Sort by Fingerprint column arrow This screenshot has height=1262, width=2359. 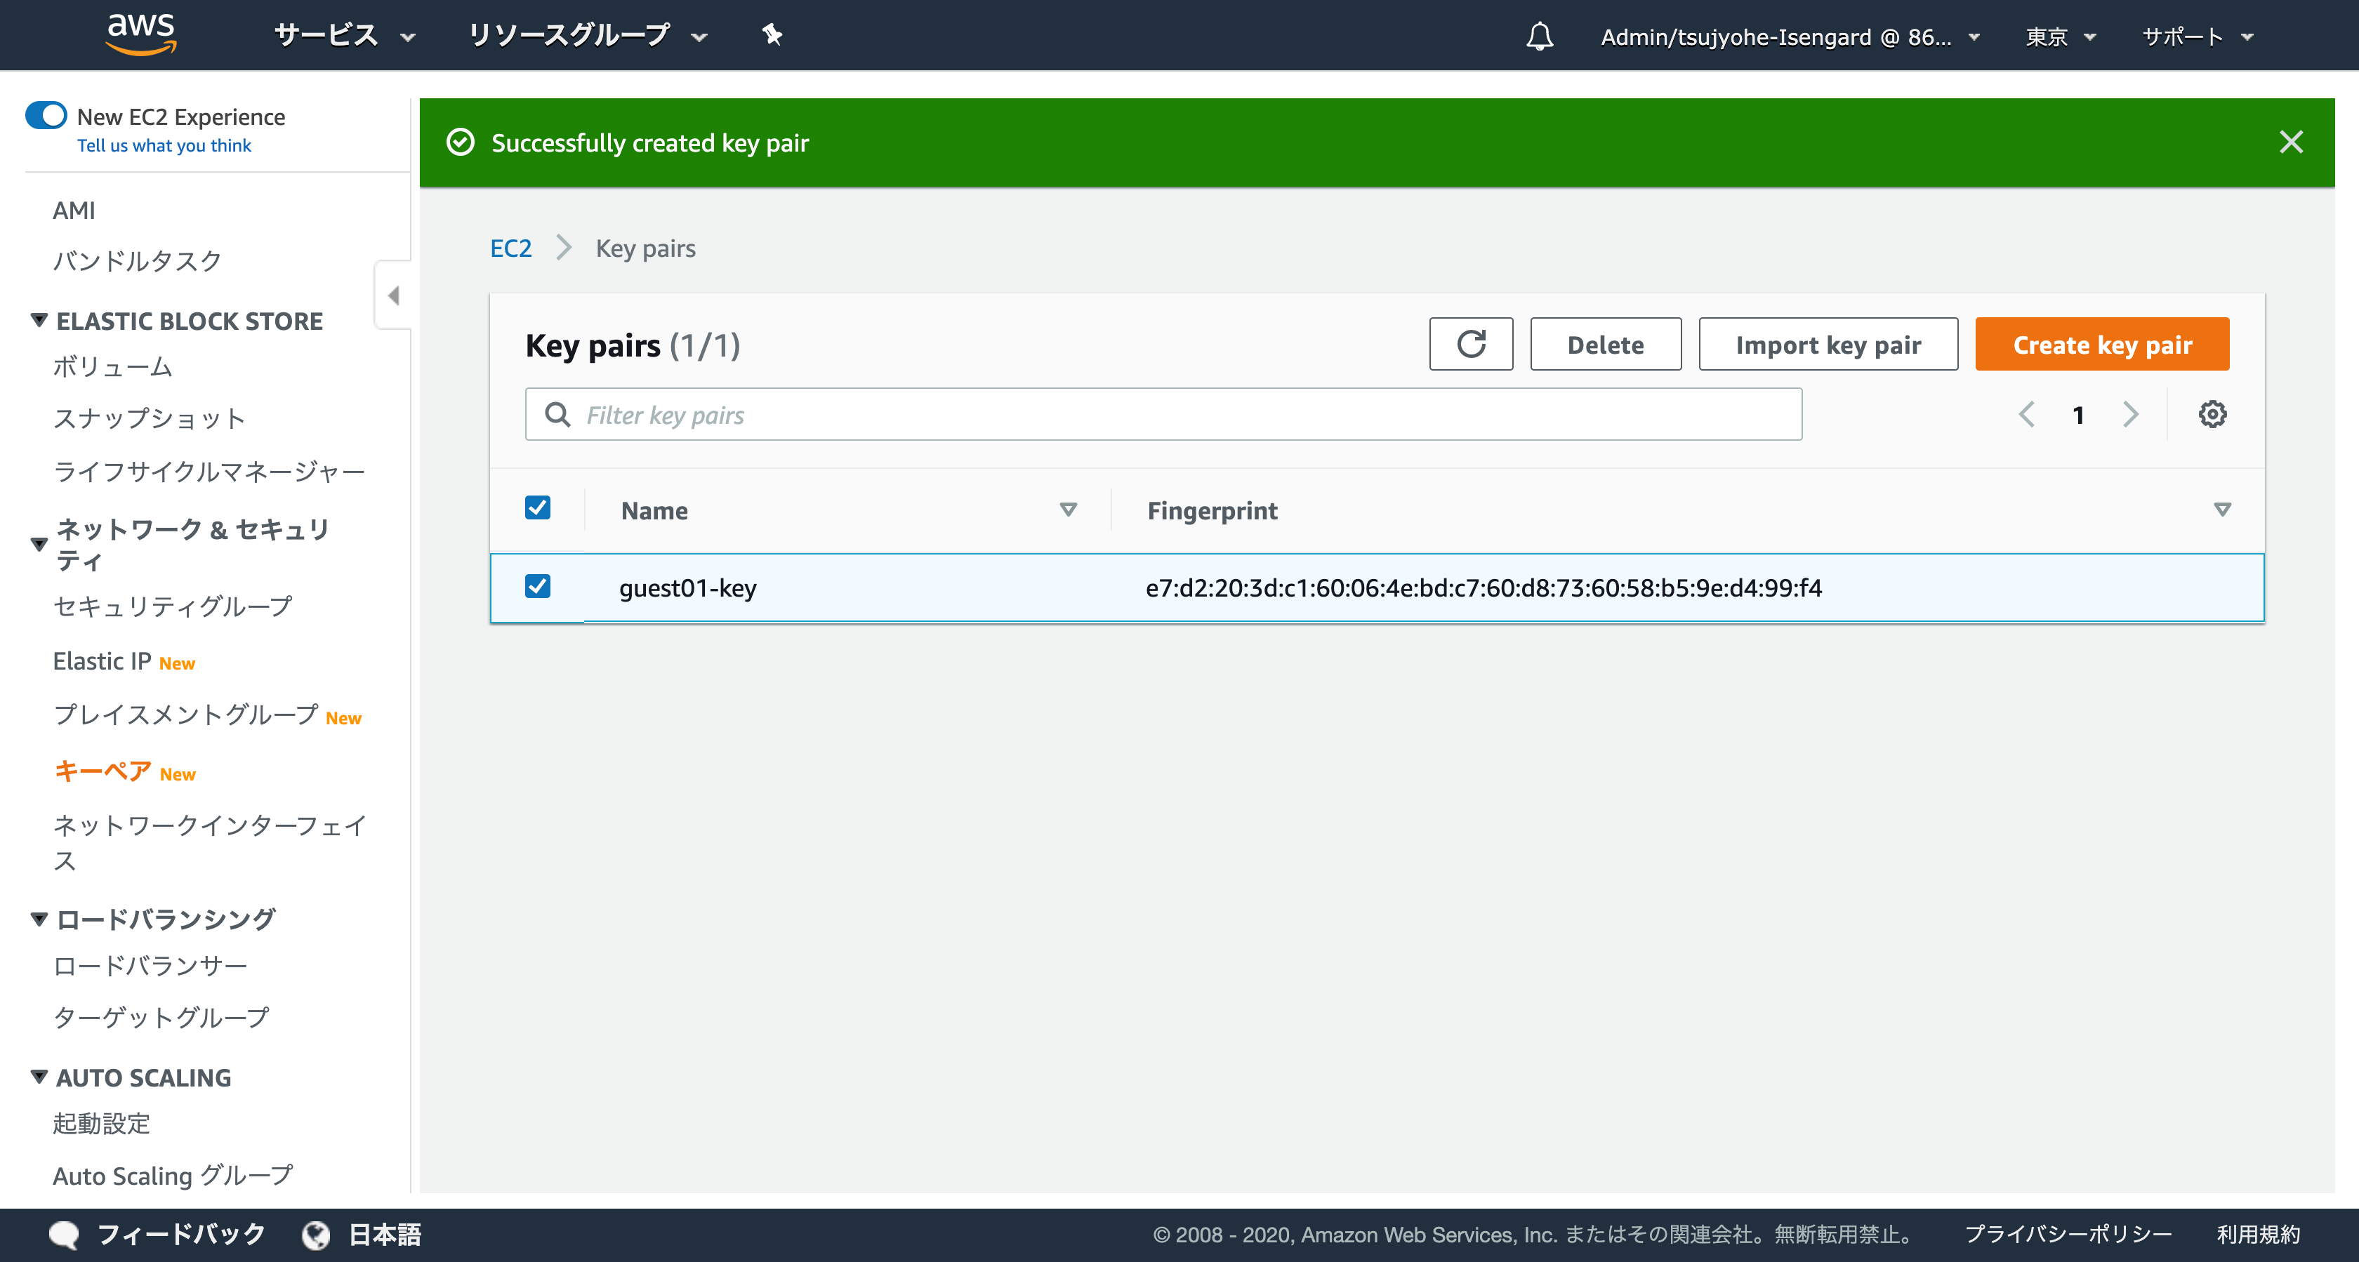[2221, 509]
